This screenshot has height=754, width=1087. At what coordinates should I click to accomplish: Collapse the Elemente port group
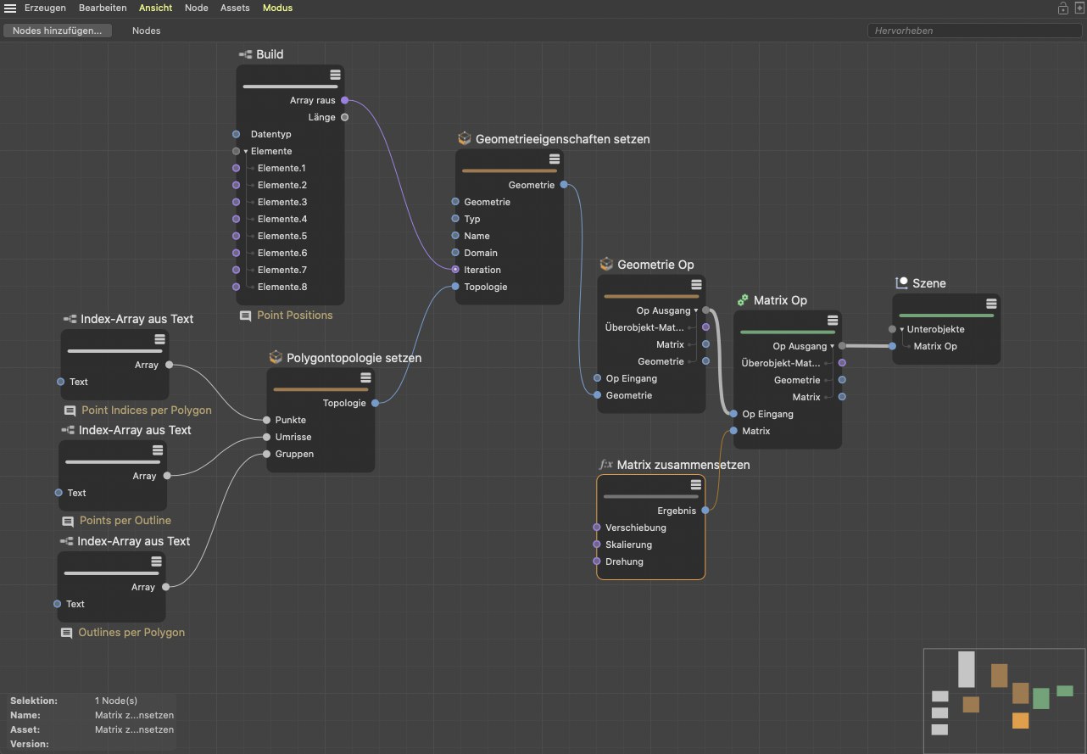click(246, 152)
